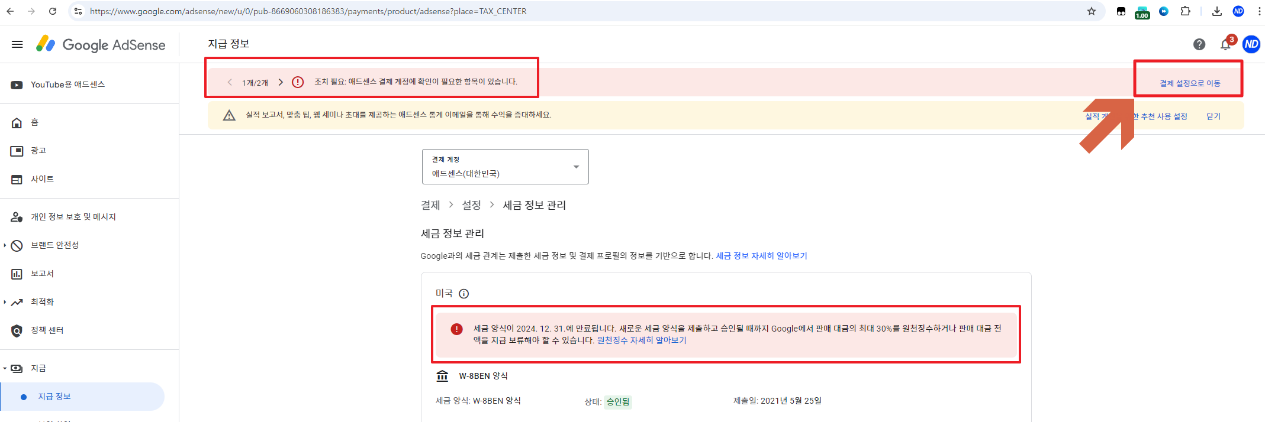The image size is (1265, 422).
Task: Click the 세금 양식: W-8BEN 양식 text
Action: pyautogui.click(x=478, y=401)
